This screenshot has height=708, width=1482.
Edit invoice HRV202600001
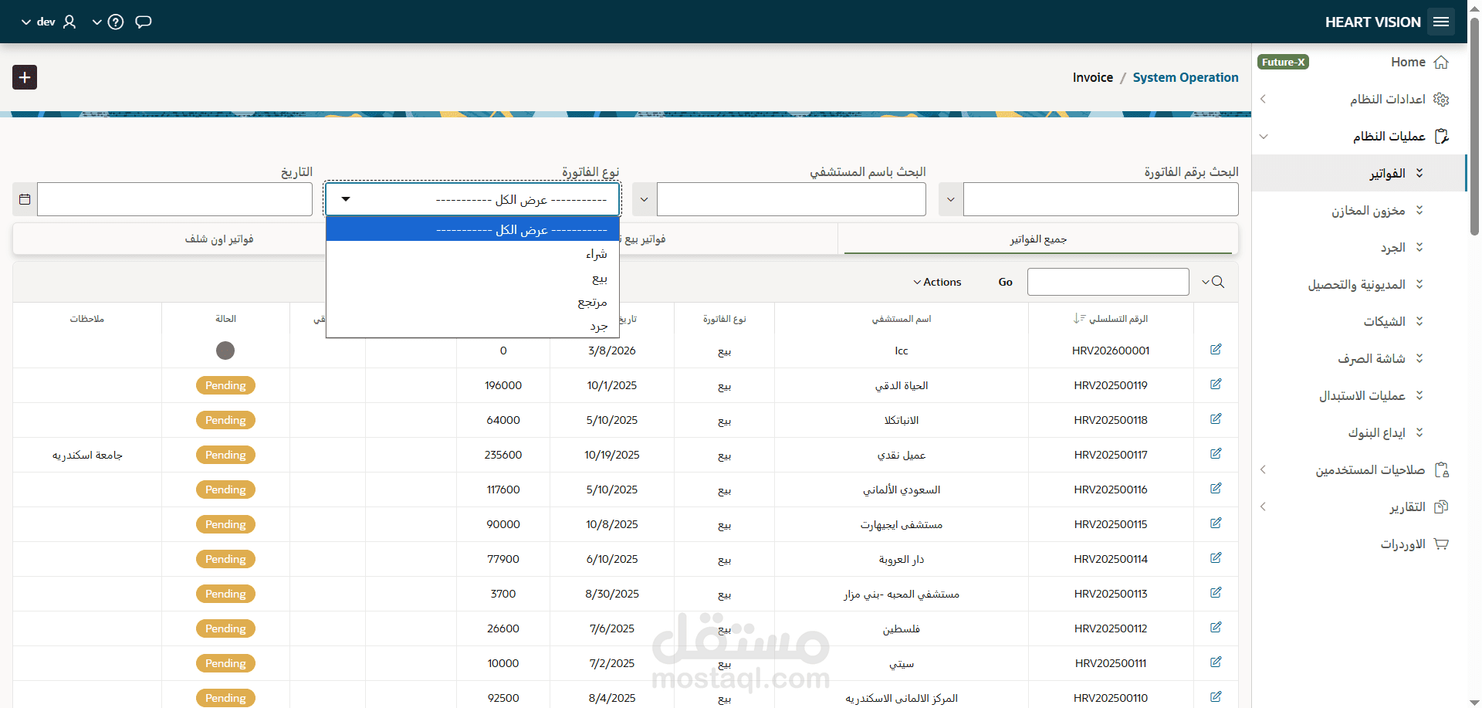tap(1216, 350)
